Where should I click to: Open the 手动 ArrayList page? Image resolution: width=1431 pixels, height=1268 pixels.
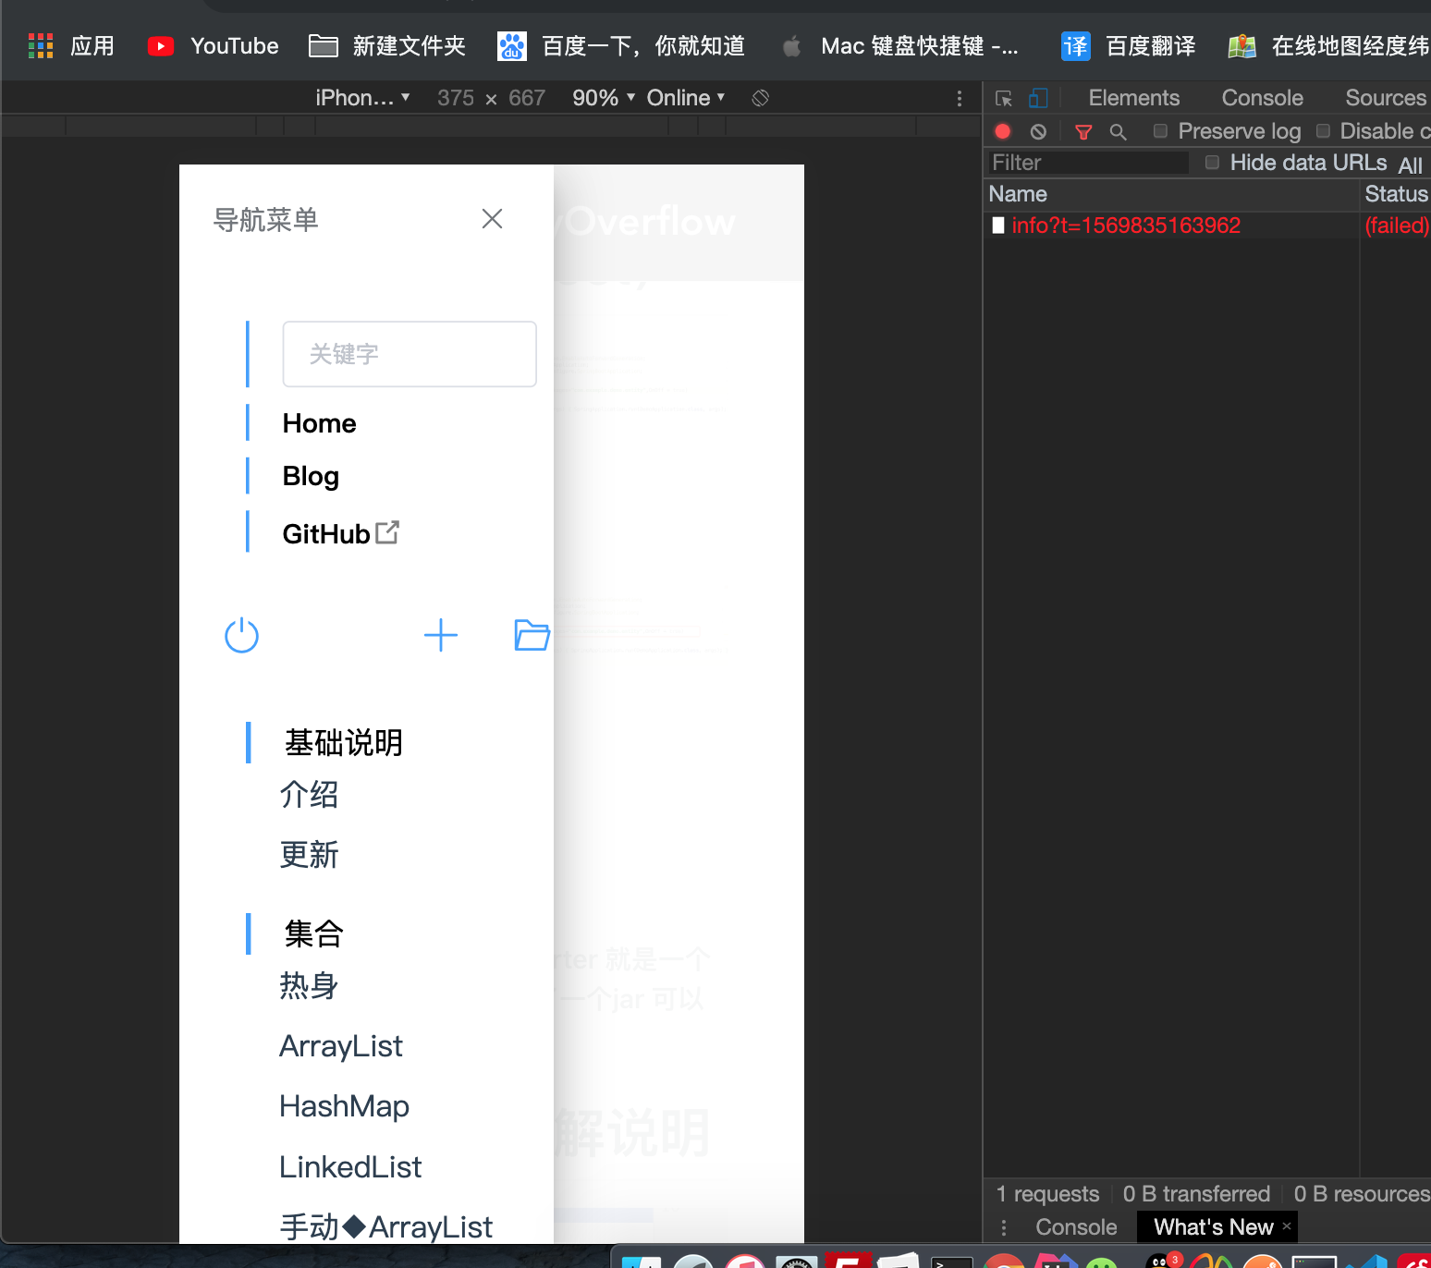click(x=385, y=1226)
